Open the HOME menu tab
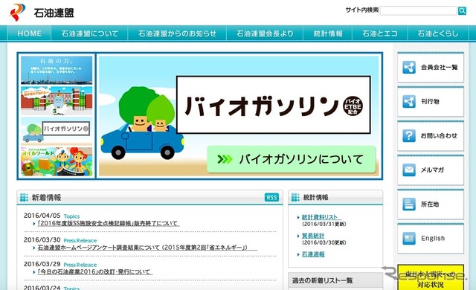Image resolution: width=476 pixels, height=290 pixels. (x=30, y=33)
